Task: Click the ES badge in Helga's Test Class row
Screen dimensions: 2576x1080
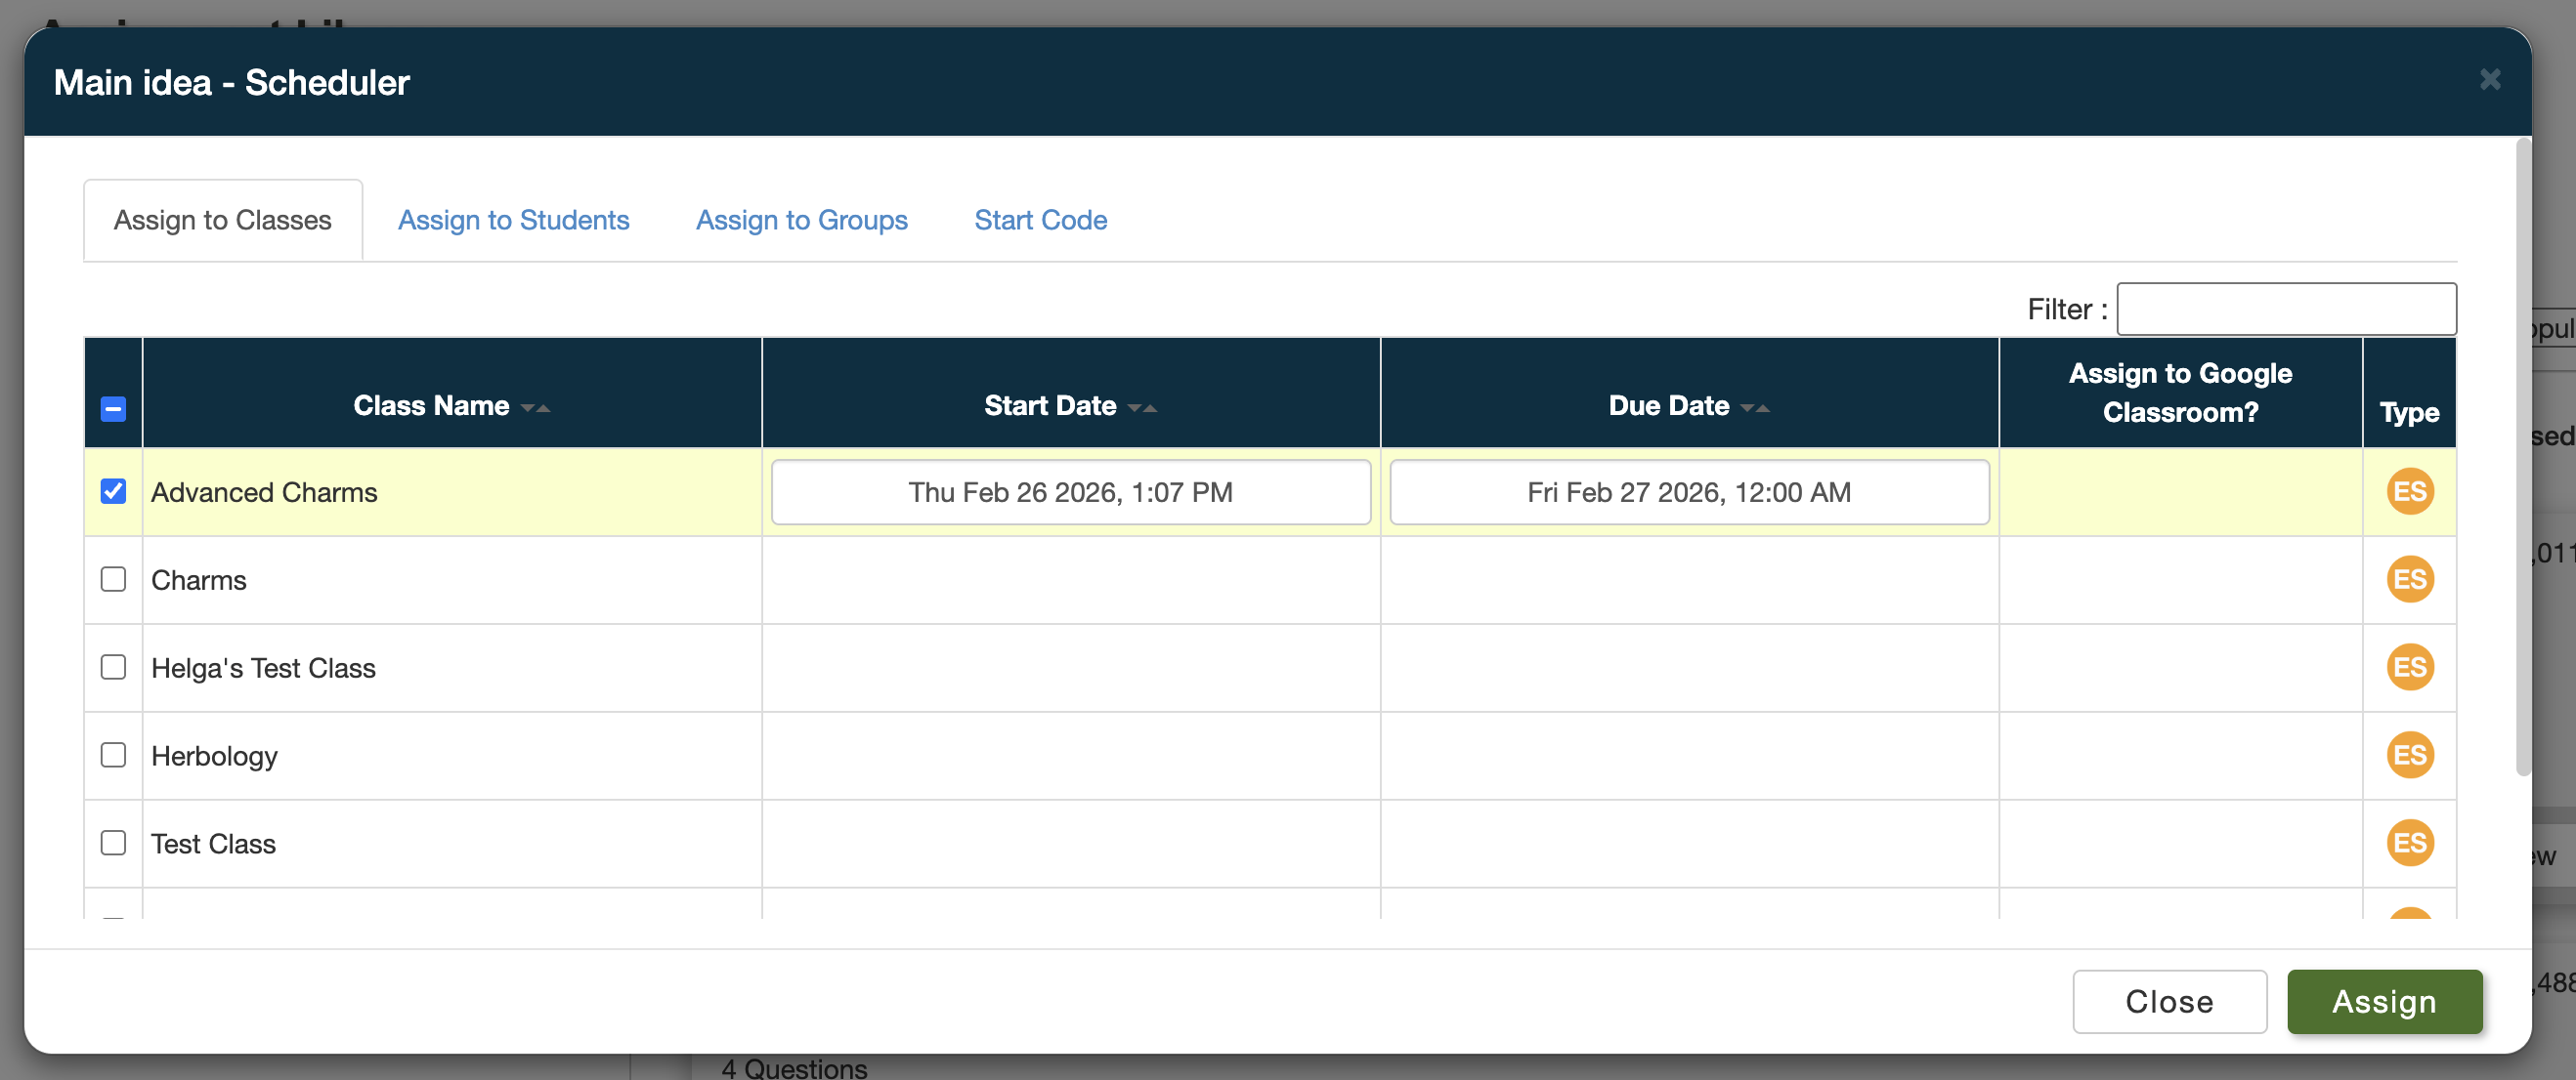Action: click(2409, 667)
